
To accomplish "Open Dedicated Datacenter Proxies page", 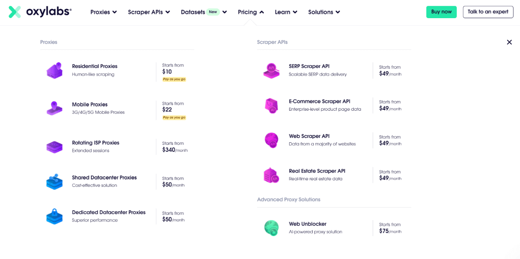I will [109, 212].
